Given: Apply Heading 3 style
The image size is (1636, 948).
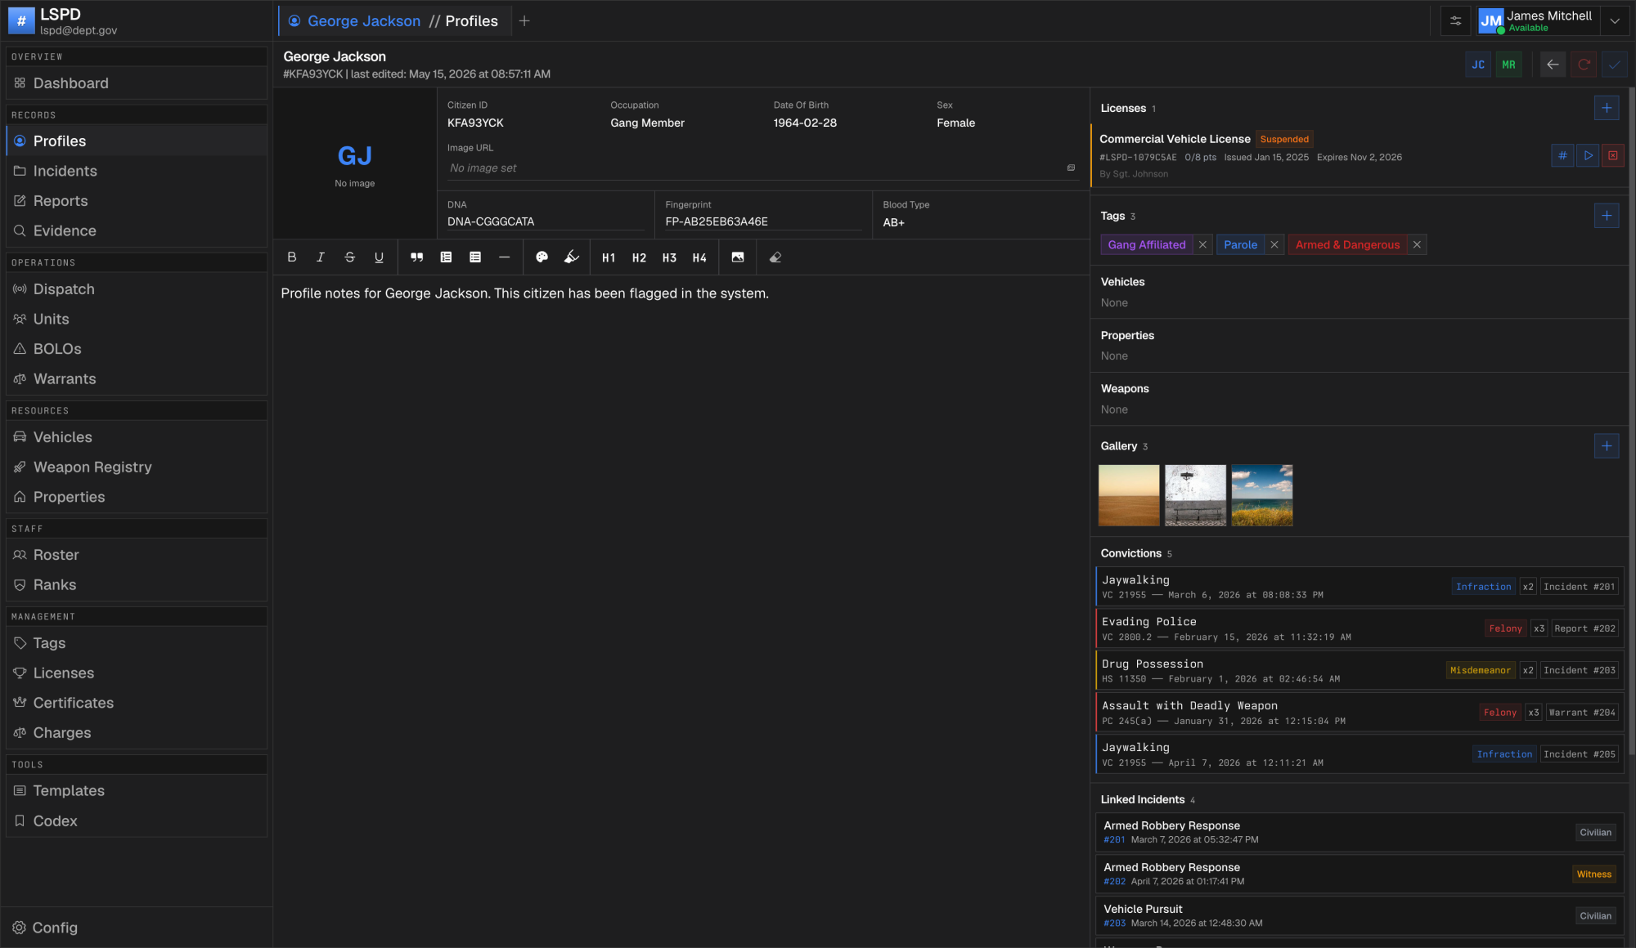Looking at the screenshot, I should pos(669,257).
